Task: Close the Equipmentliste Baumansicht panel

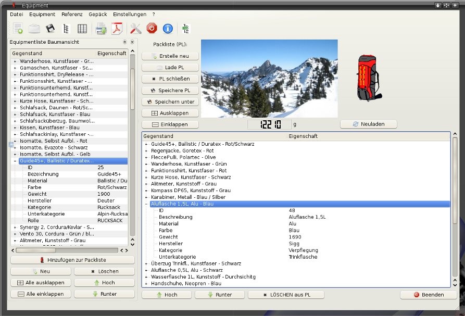Action: tap(132, 42)
